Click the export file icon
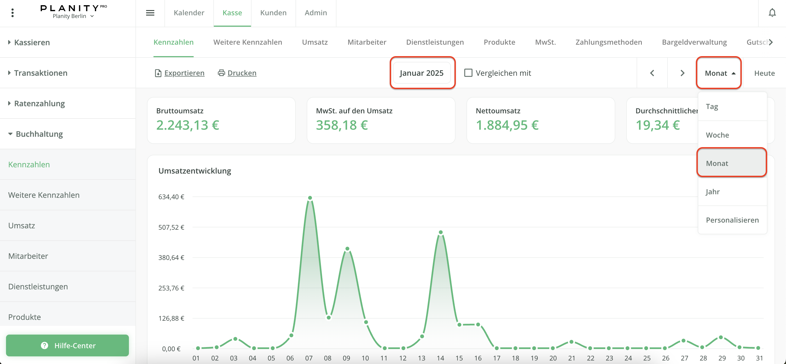Screen dimensions: 786x364 click(158, 73)
